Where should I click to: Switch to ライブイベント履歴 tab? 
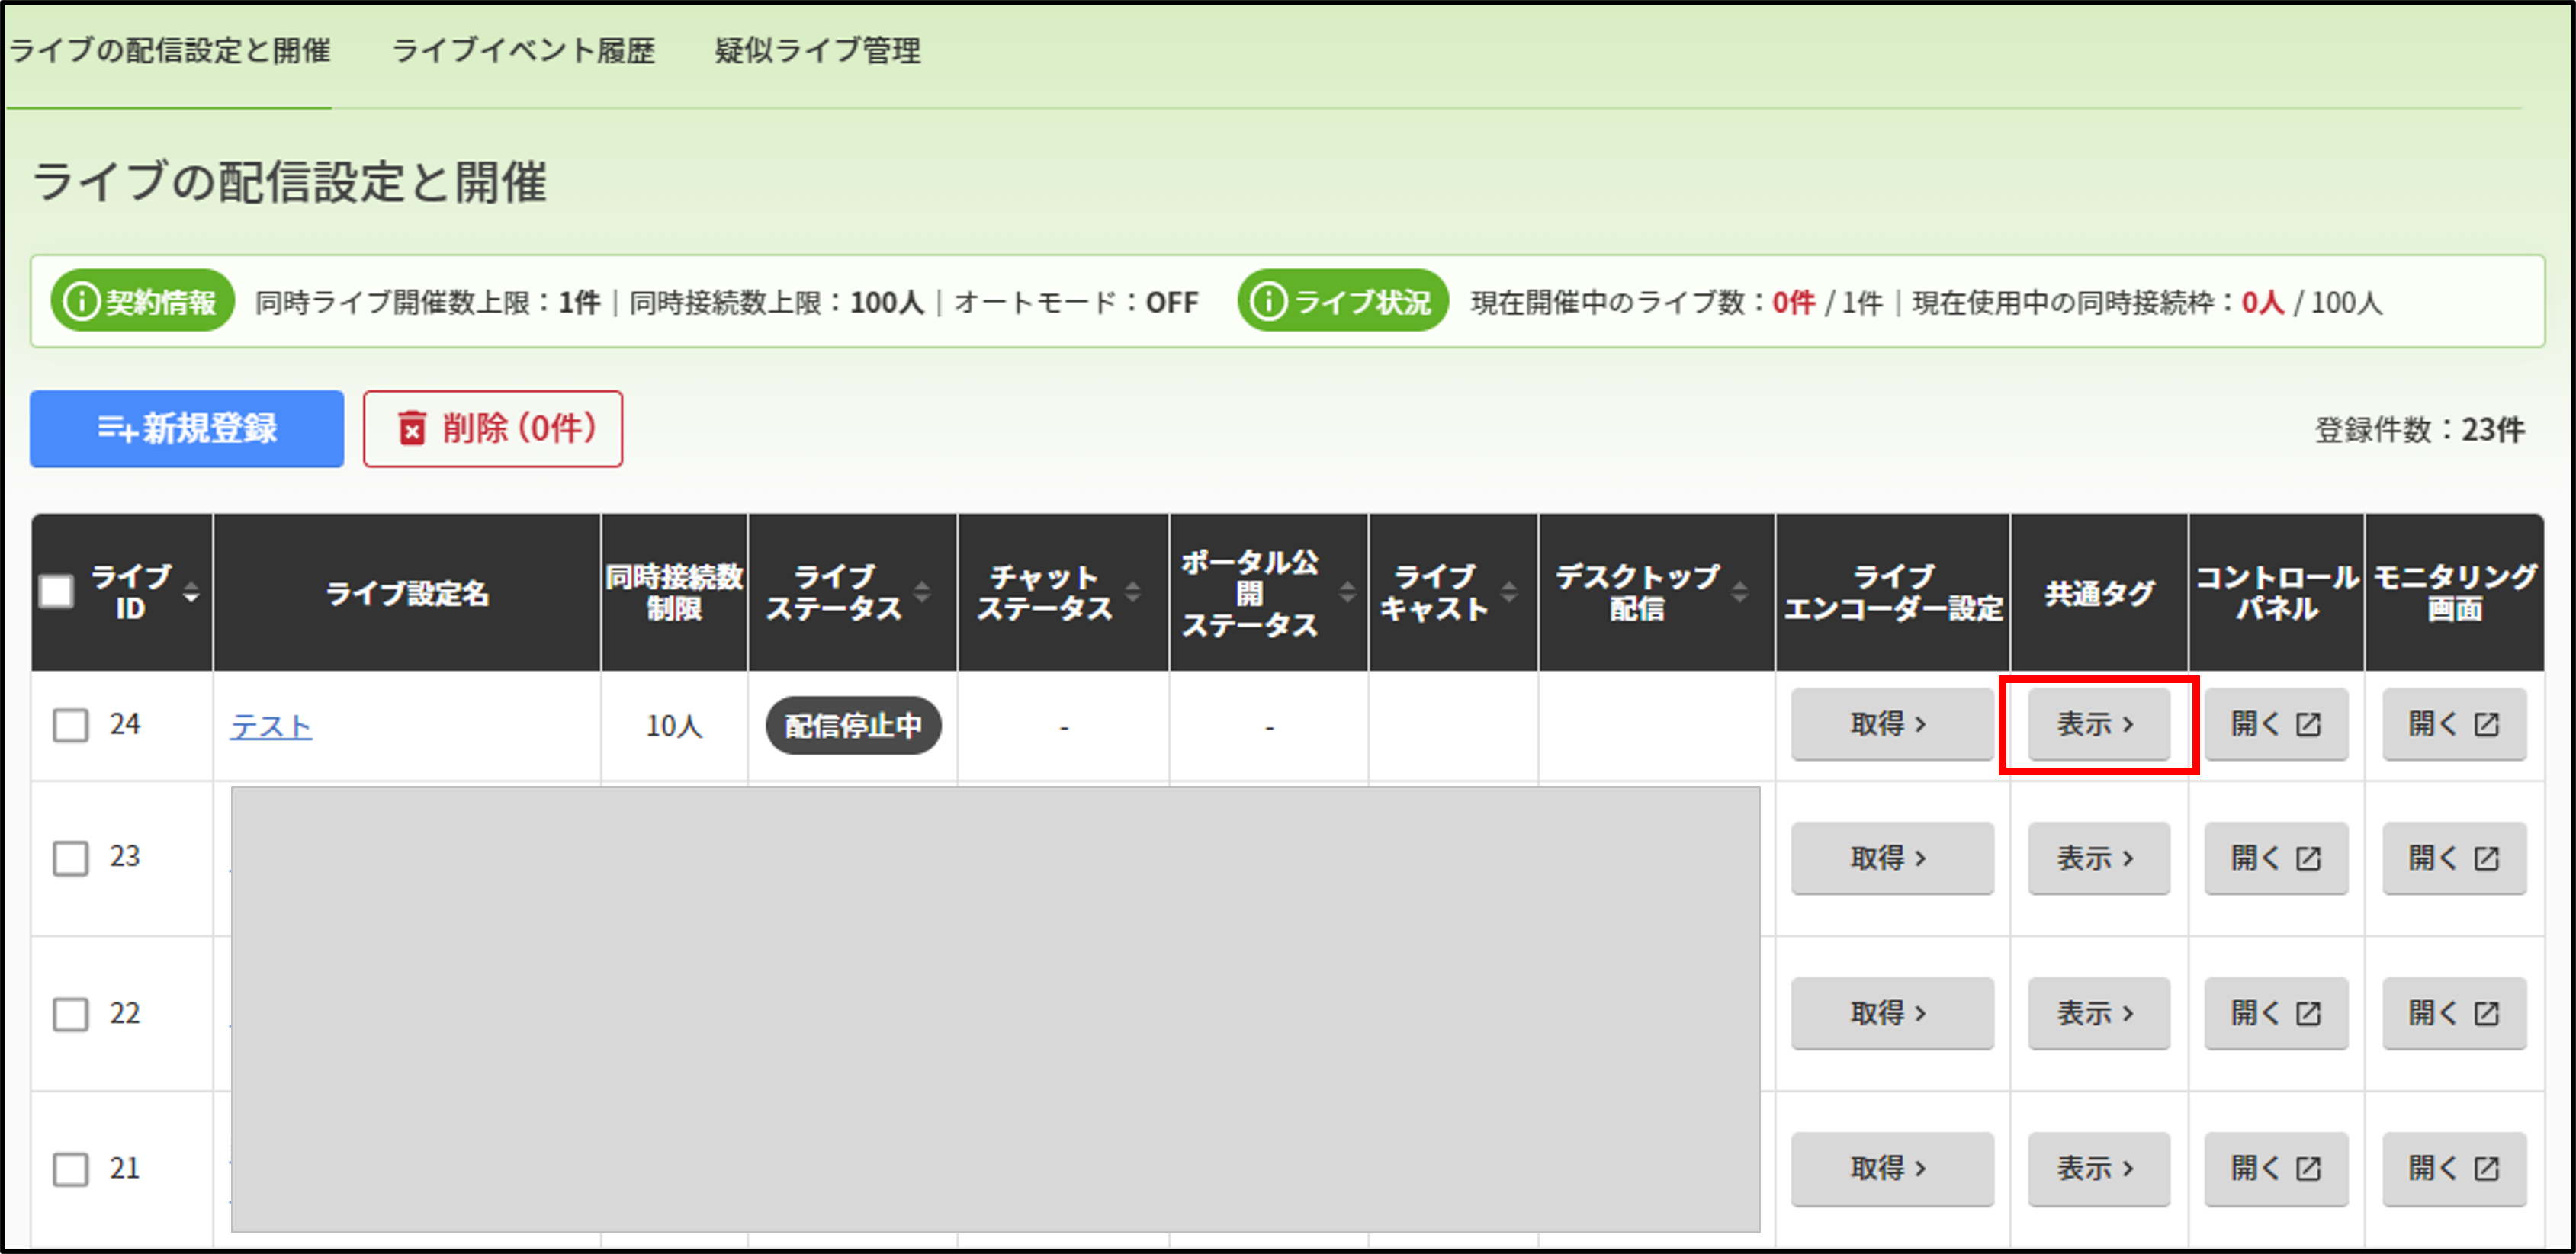[523, 50]
